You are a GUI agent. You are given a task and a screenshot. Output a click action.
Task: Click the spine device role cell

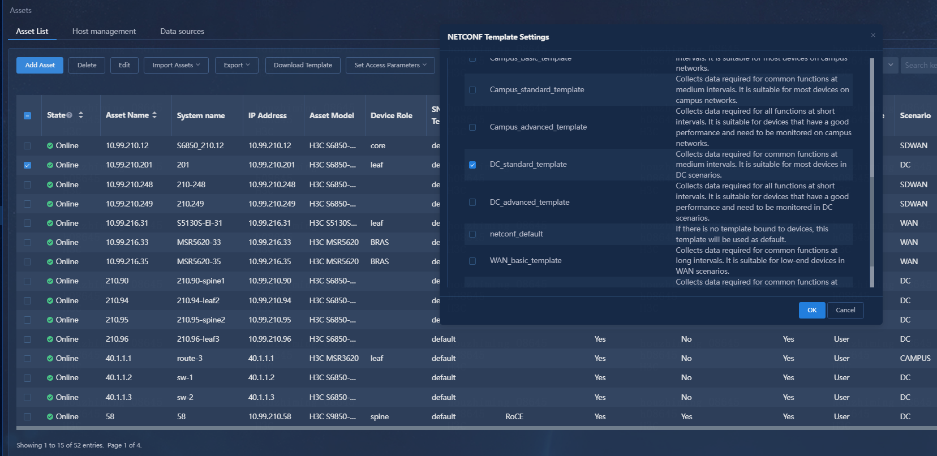pyautogui.click(x=380, y=417)
